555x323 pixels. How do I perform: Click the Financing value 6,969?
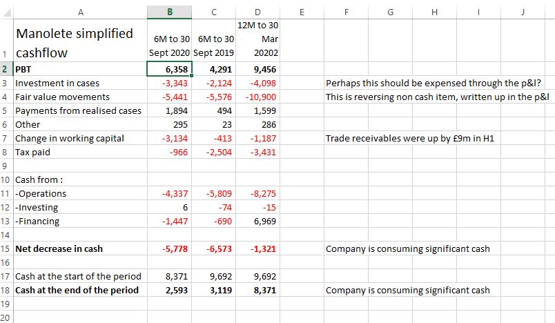click(257, 221)
